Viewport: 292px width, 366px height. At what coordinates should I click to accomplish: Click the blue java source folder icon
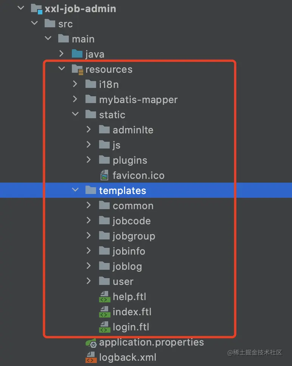pyautogui.click(x=77, y=54)
